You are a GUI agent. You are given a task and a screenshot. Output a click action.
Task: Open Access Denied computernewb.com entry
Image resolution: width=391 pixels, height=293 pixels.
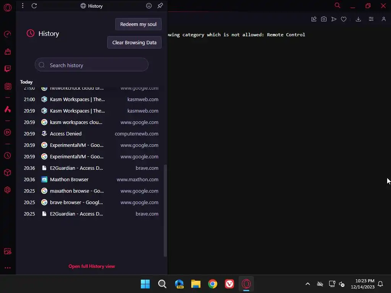[91, 134]
